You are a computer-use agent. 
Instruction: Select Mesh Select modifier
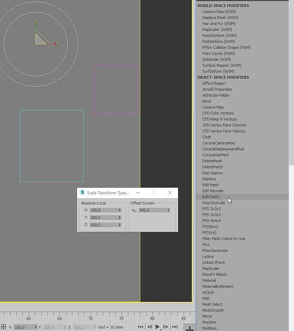[212, 304]
